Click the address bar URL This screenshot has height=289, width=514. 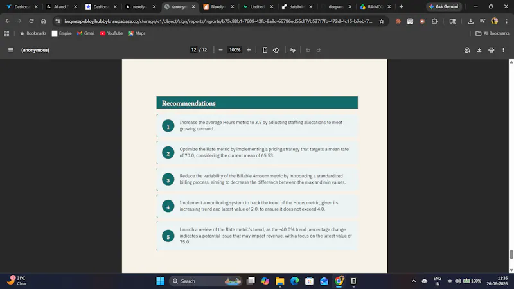click(218, 21)
